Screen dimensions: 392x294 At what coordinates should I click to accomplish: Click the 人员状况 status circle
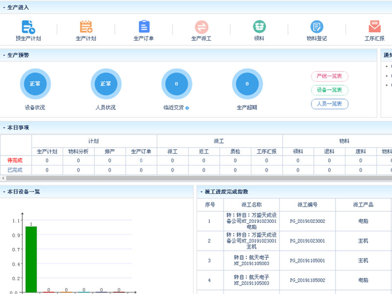(106, 84)
